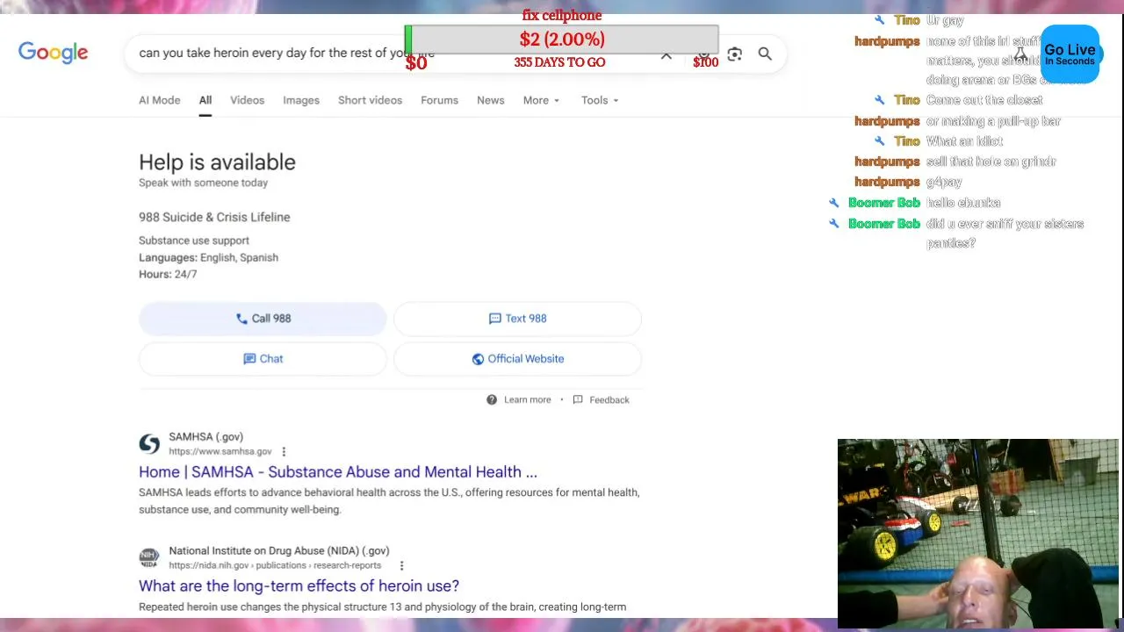Select the All results tab

pos(205,100)
